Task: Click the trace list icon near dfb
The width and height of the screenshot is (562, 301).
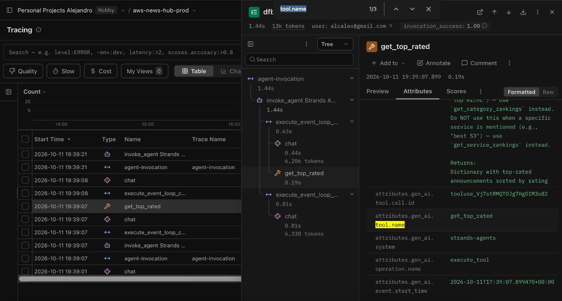Action: 254,12
